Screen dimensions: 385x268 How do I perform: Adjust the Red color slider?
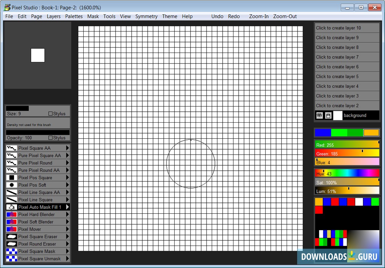point(347,145)
